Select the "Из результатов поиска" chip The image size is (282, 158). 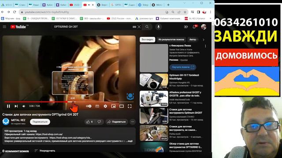coord(171,39)
